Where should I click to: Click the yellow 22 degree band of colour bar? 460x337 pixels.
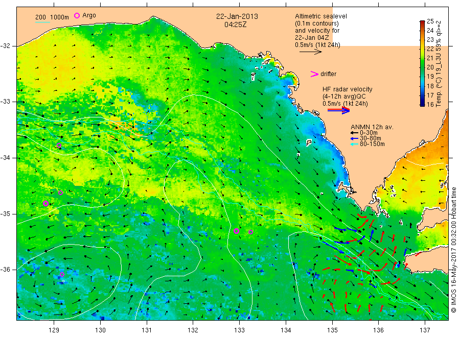click(x=422, y=49)
